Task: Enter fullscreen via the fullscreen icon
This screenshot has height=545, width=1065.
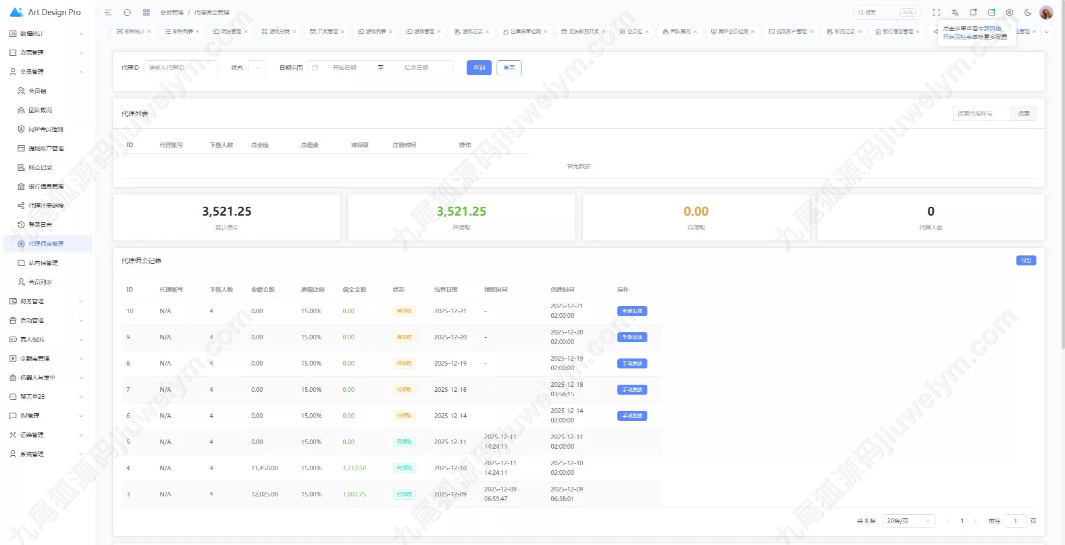Action: point(936,12)
